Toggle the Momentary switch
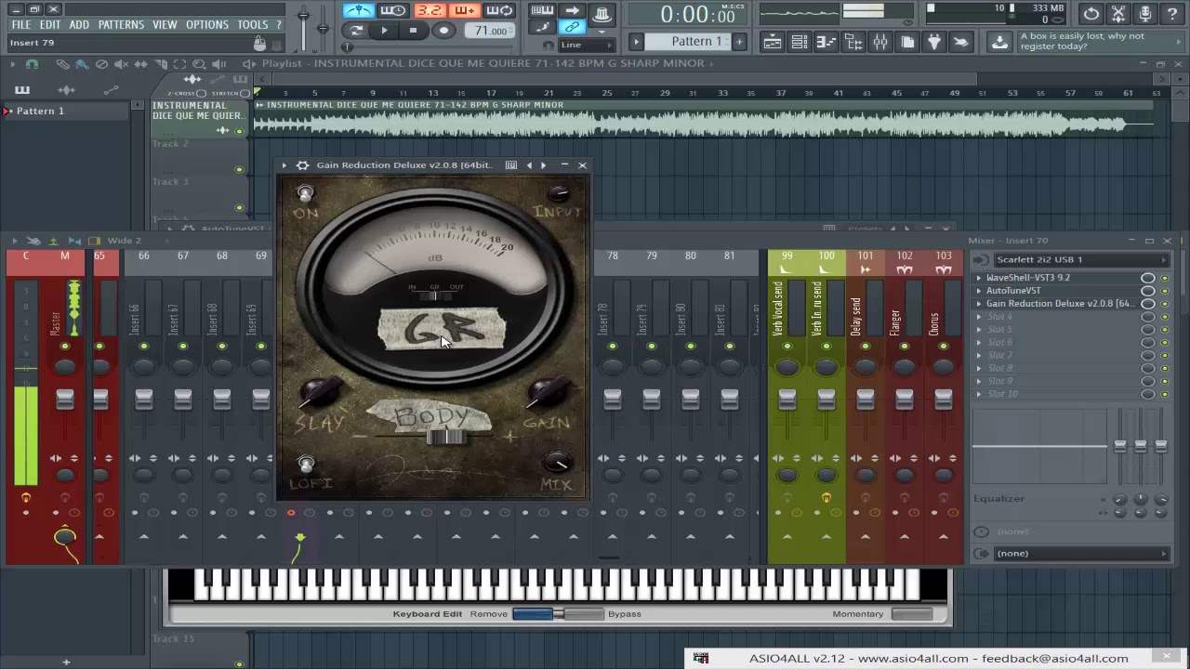The width and height of the screenshot is (1190, 669). pyautogui.click(x=911, y=614)
